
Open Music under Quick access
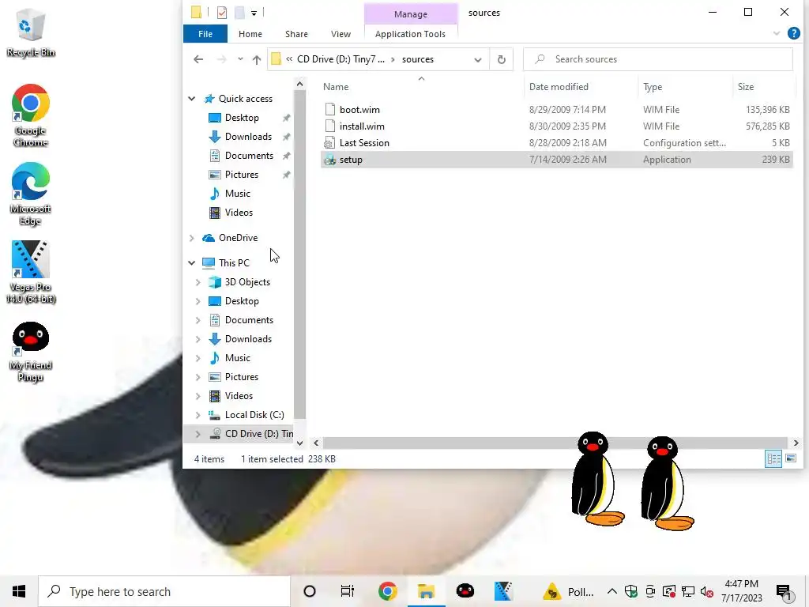pyautogui.click(x=237, y=194)
